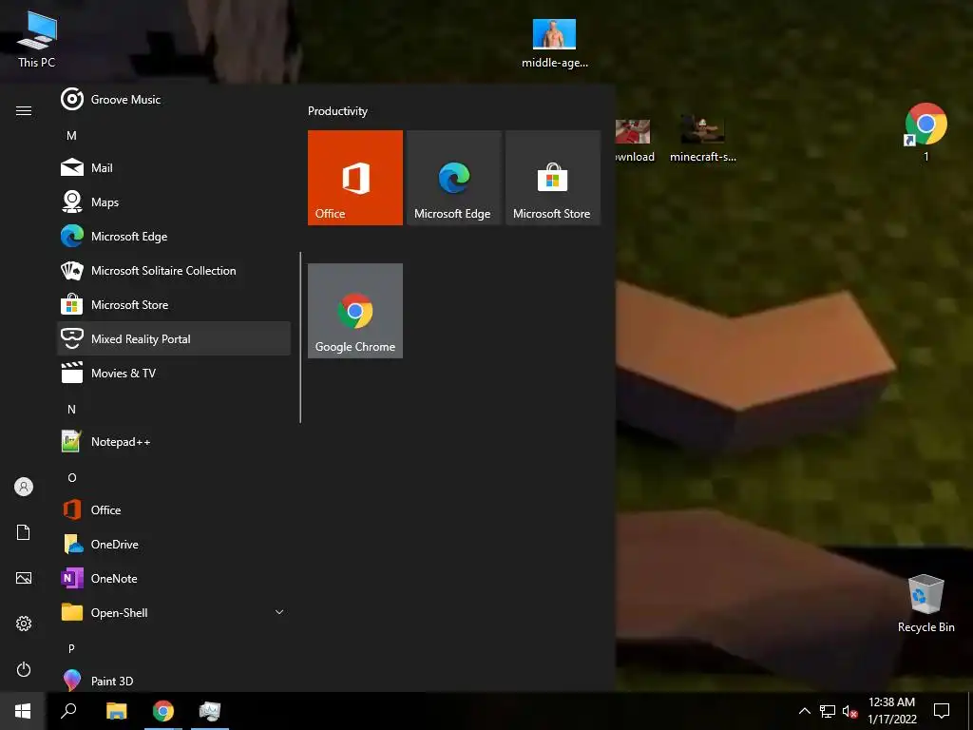Launch OneNote from the app list

pyautogui.click(x=174, y=578)
